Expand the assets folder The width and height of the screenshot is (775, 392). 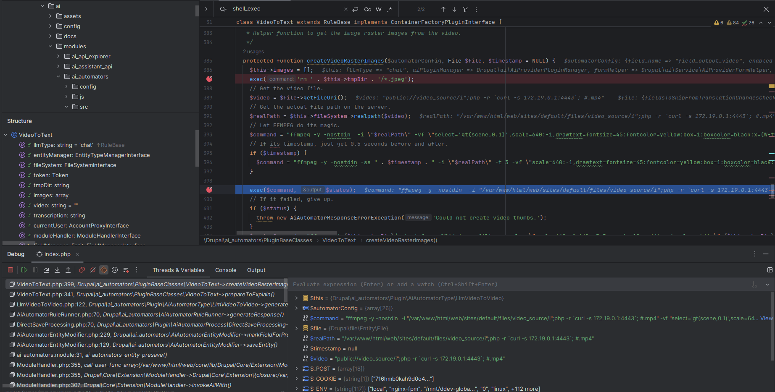[x=50, y=16]
